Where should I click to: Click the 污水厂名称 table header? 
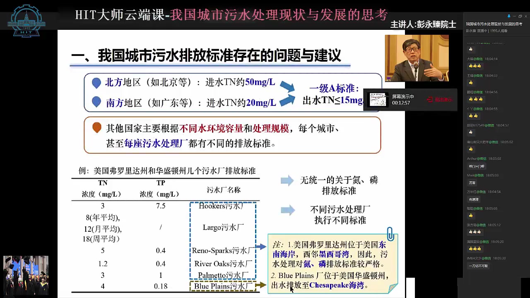[x=224, y=190]
